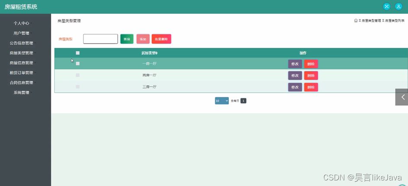This screenshot has height=186, width=408.
Task: Click 房屋类型列表 breadcrumb text
Action: [395, 21]
